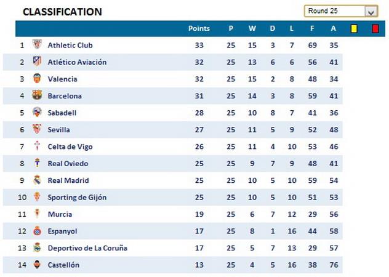Viewport: 389px width, 277px height.
Task: Click the Atlético Aviación crest icon
Action: pos(37,62)
